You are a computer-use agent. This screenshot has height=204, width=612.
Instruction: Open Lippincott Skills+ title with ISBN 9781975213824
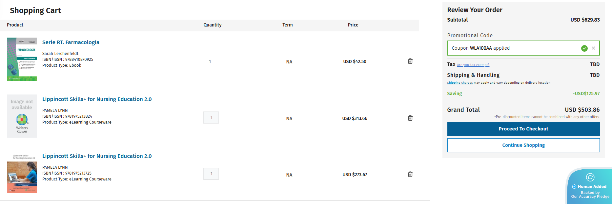point(97,99)
